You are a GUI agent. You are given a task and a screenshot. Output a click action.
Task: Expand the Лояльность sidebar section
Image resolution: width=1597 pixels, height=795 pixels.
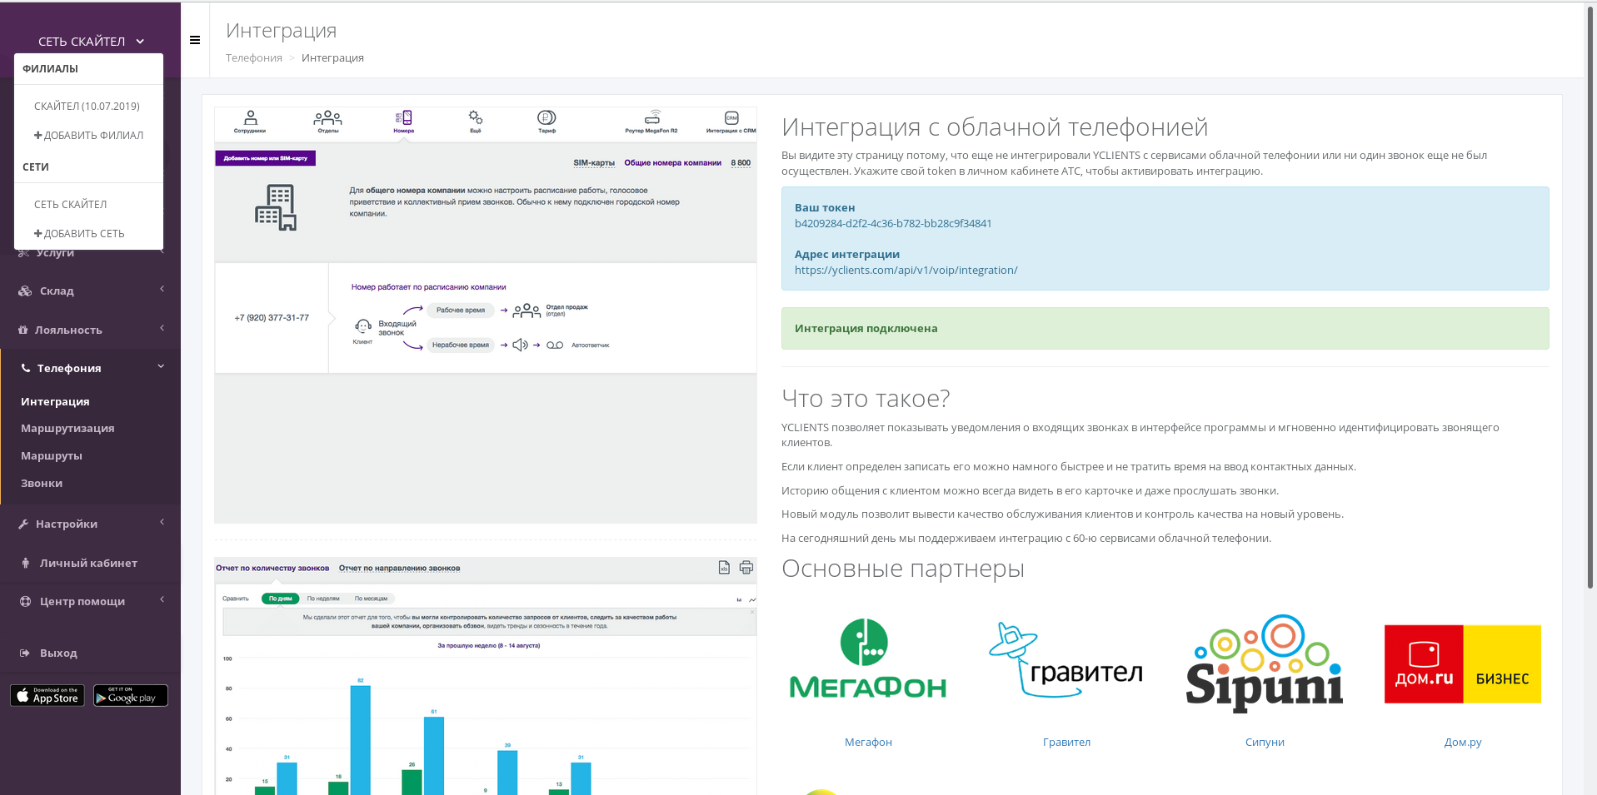coord(90,330)
